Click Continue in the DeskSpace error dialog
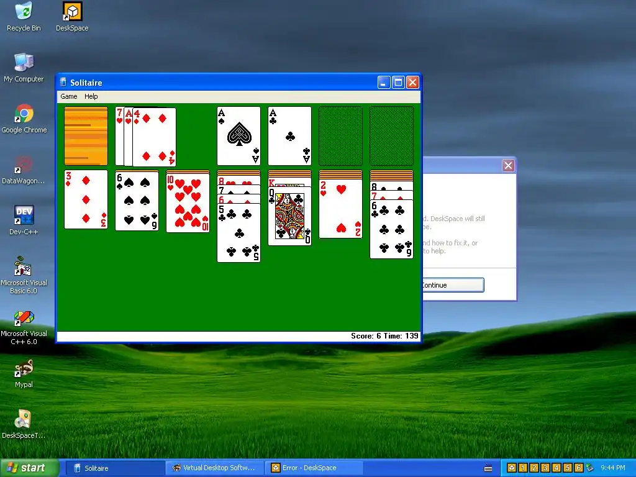636x477 pixels. point(453,285)
